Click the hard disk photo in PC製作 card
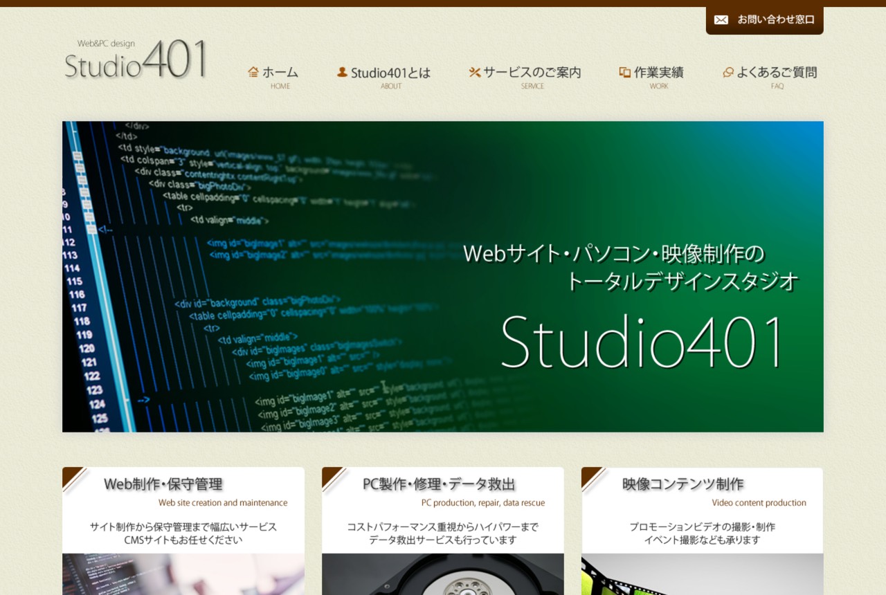The width and height of the screenshot is (886, 595). [x=443, y=574]
